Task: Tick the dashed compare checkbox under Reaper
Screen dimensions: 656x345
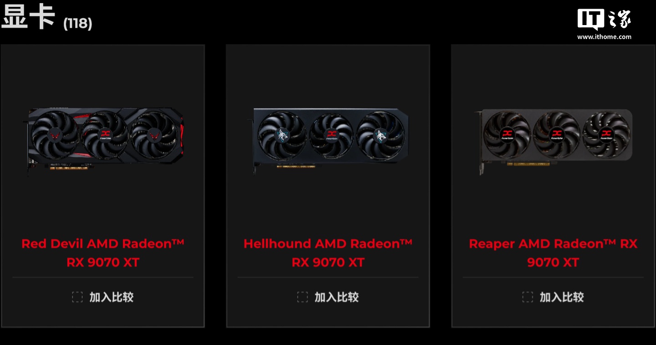Action: [x=528, y=297]
